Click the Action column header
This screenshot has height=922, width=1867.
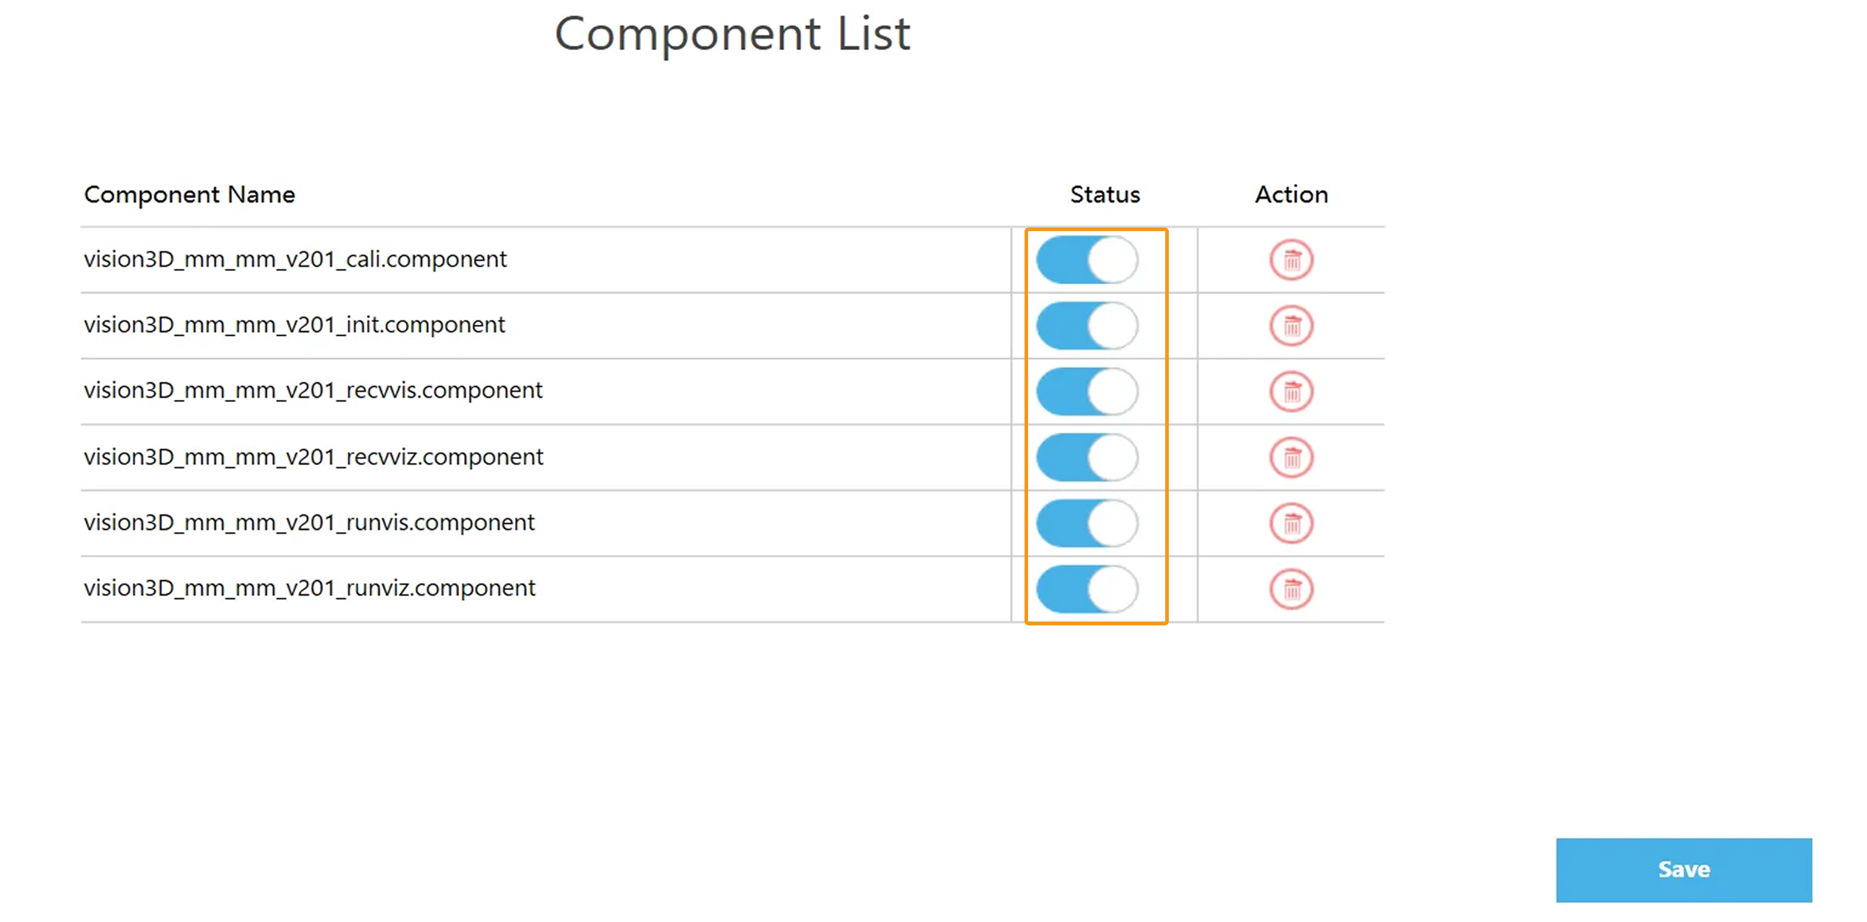click(1291, 194)
